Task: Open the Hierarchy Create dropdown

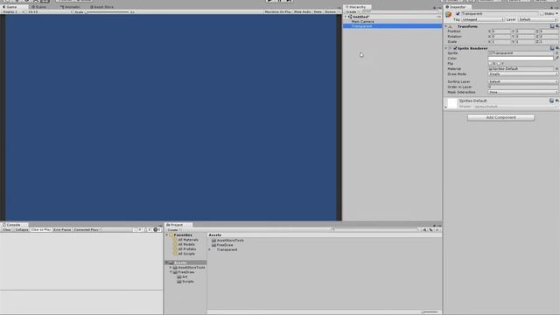Action: 352,11
